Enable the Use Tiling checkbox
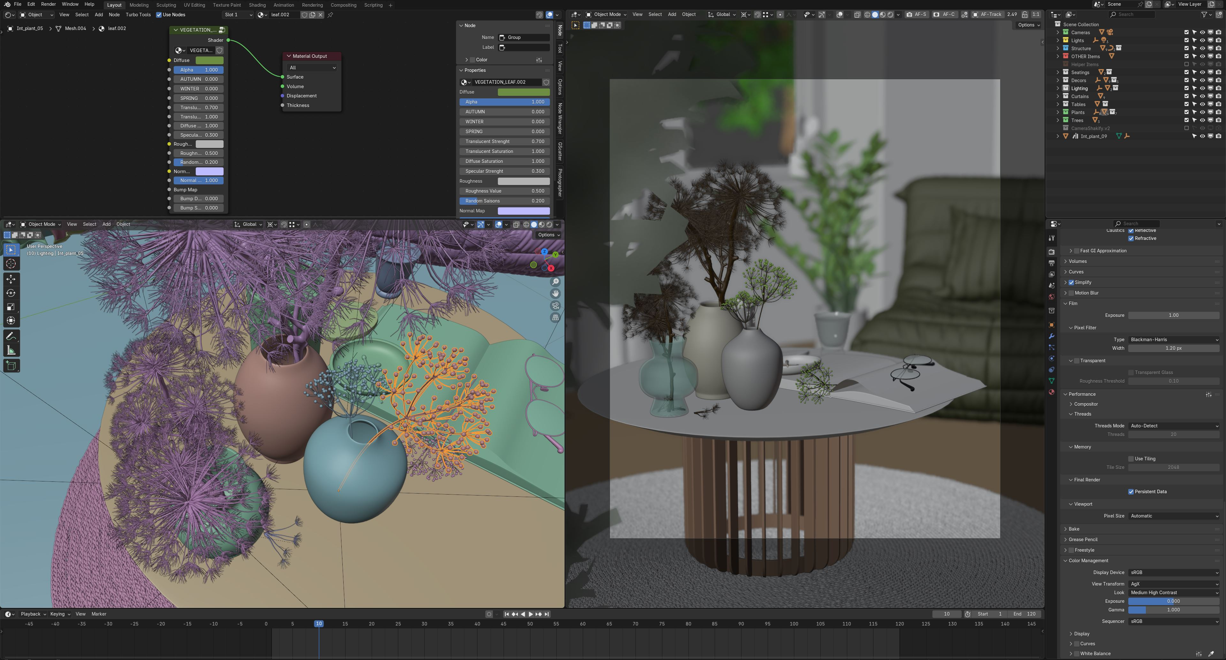The width and height of the screenshot is (1226, 660). [1131, 459]
